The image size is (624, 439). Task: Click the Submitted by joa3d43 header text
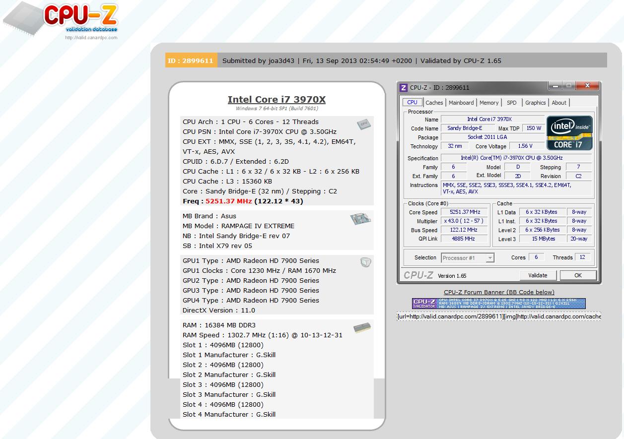258,61
